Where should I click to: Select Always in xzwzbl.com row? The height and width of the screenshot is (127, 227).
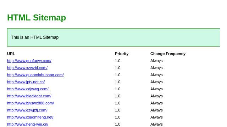pos(156,68)
